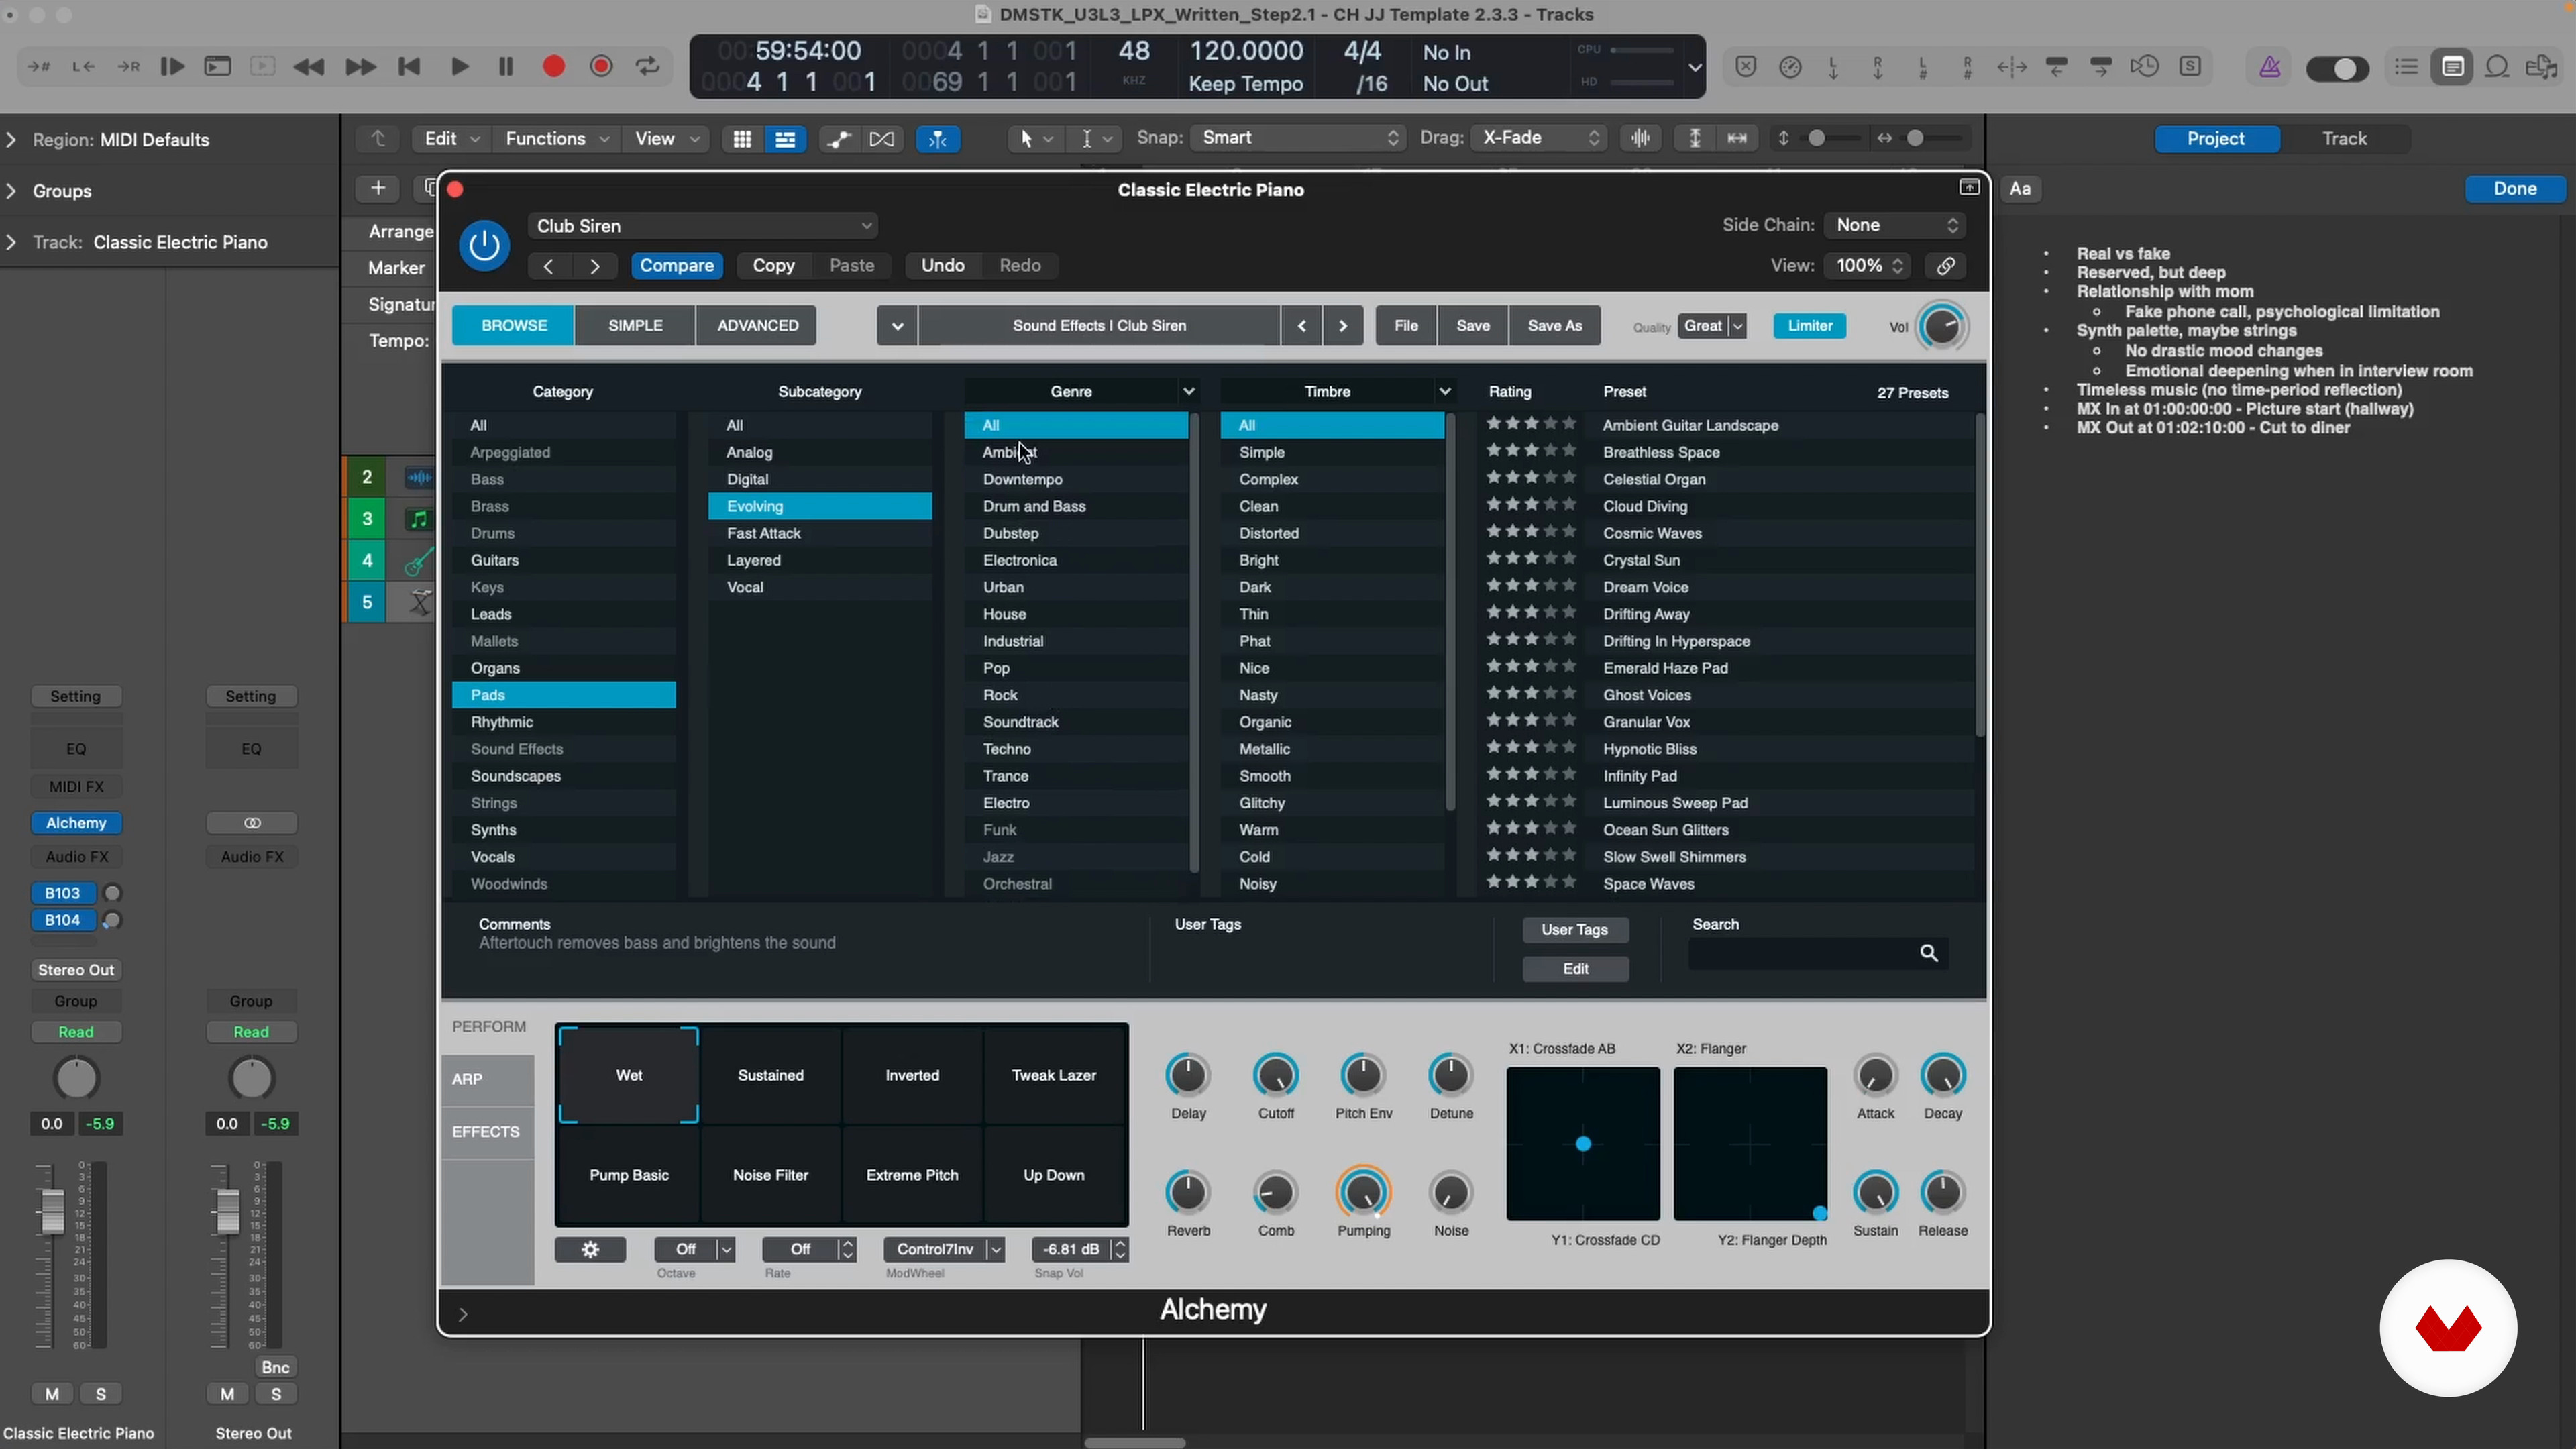The width and height of the screenshot is (2576, 1449).
Task: Select the Warm timbre
Action: (1332, 830)
